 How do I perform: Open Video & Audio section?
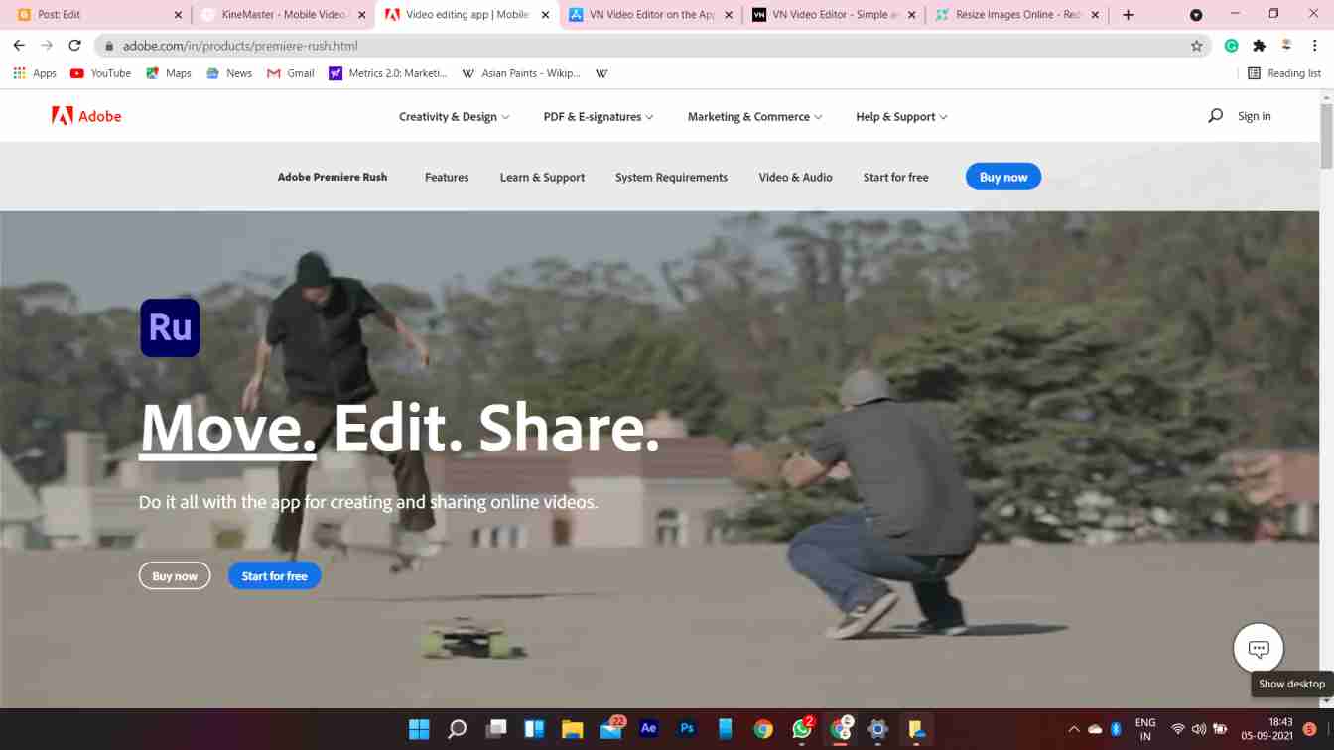click(795, 177)
